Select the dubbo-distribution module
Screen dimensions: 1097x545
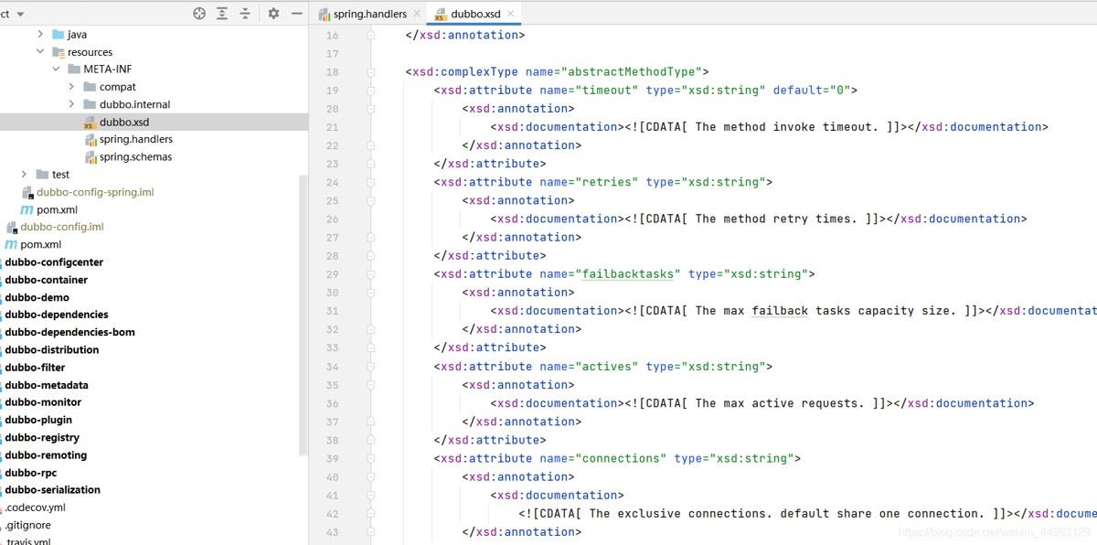pyautogui.click(x=51, y=349)
